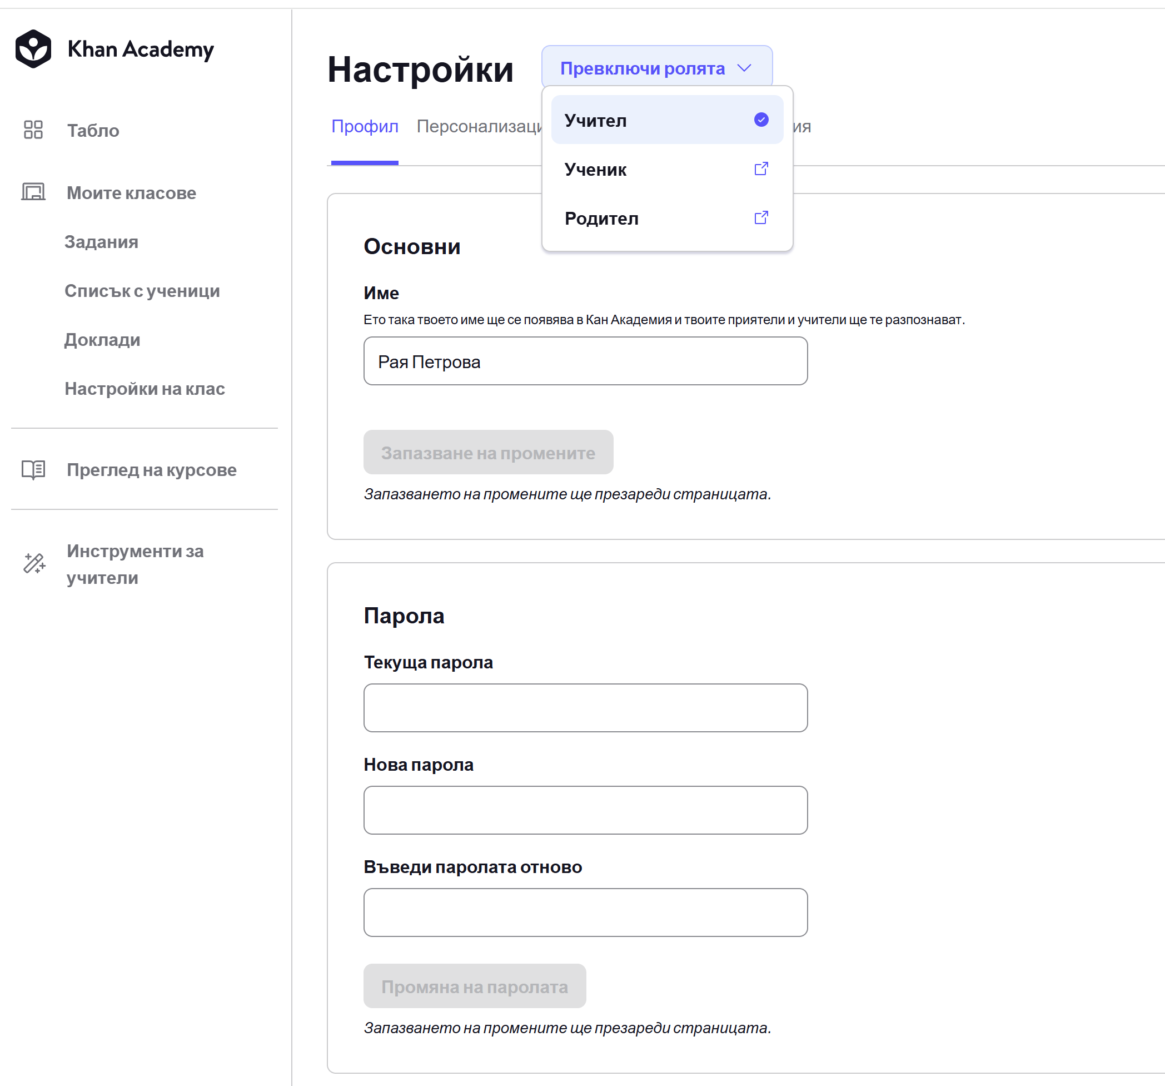Select the Учител role option
1165x1086 pixels.
click(667, 120)
